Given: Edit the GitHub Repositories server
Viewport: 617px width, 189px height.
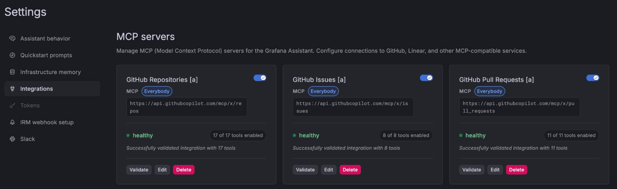Looking at the screenshot, I should tap(162, 170).
